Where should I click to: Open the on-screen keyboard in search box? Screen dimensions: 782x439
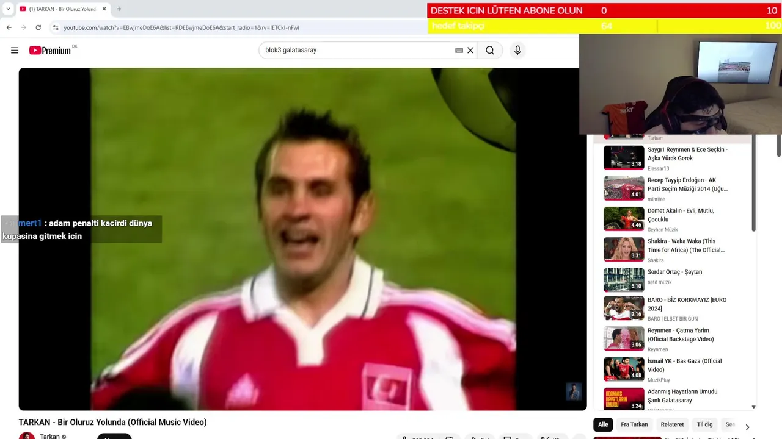tap(459, 51)
